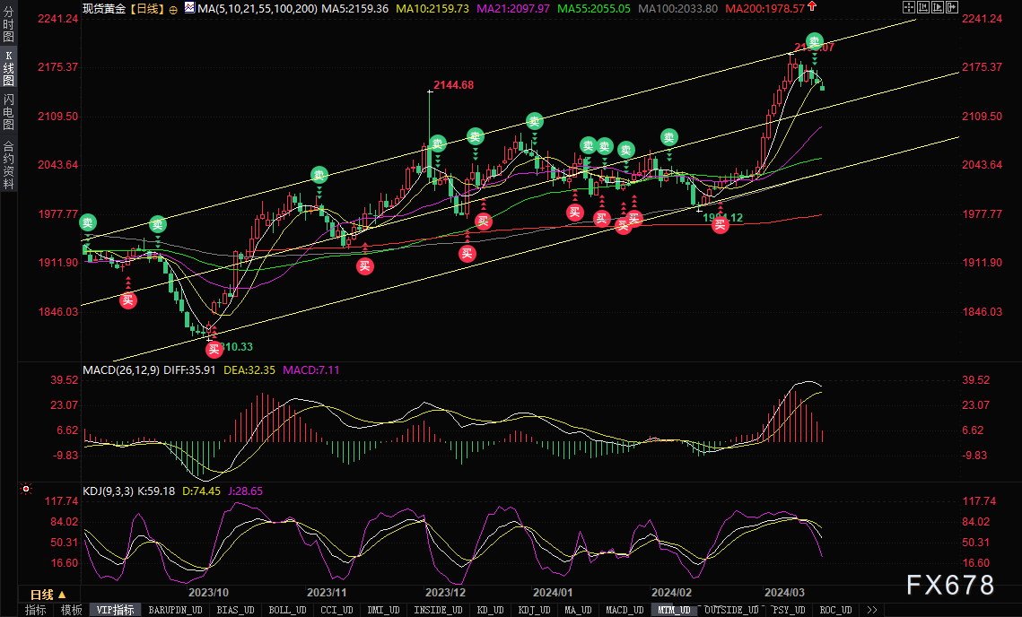Viewport: 1022px width, 617px height.
Task: Click the first 买 marker near 1846.03 level
Action: [x=127, y=300]
